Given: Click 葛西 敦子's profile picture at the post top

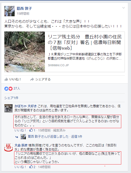Looking at the screenshot, I should (9, 11).
